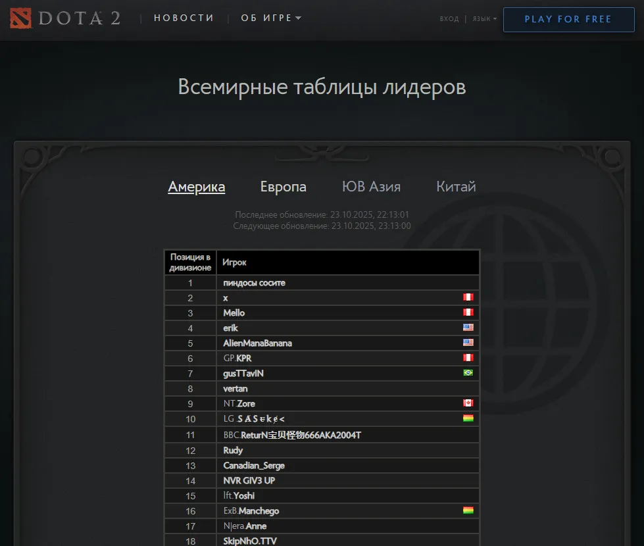This screenshot has height=546, width=644.
Task: Select player name vertan
Action: (235, 389)
